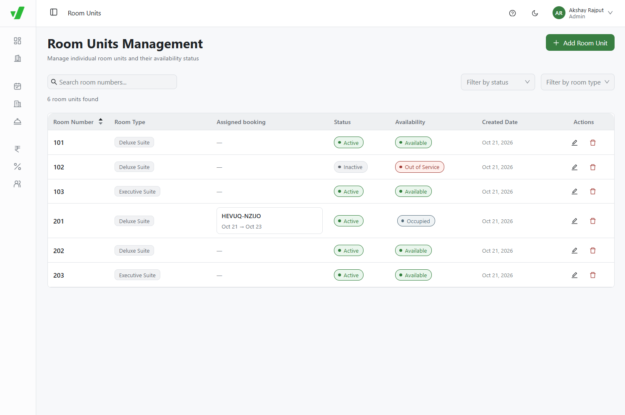Delete room 102 with the trash icon
The width and height of the screenshot is (625, 415).
tap(593, 167)
